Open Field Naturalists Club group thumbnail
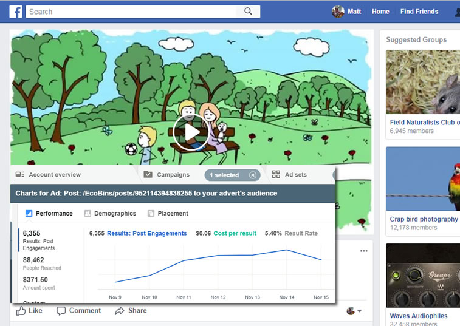Screen dimensions: 460x326 423,82
